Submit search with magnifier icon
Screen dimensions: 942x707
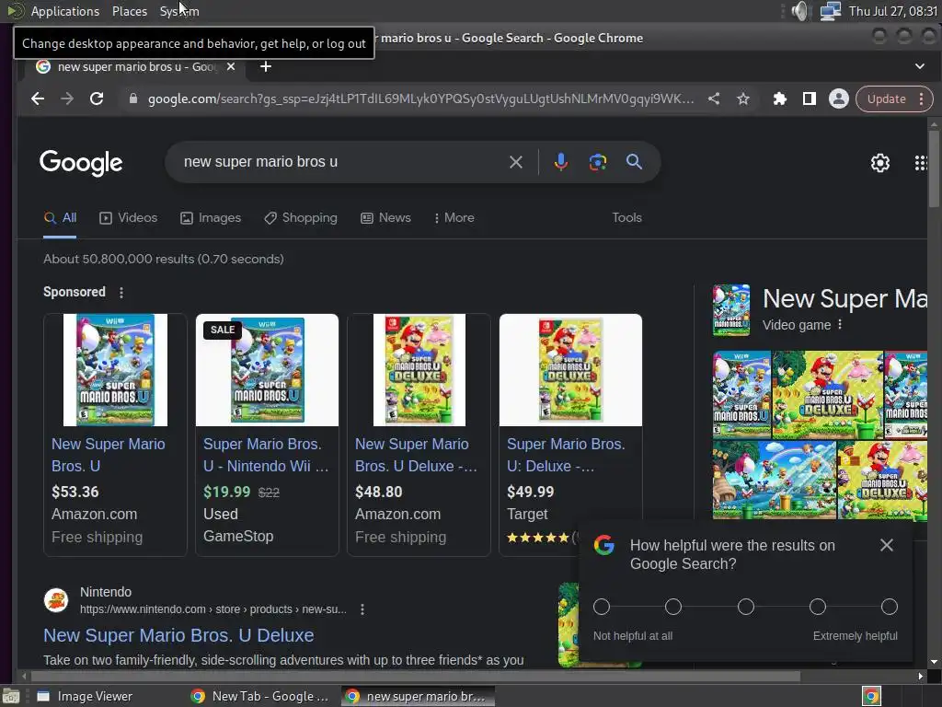[x=635, y=161]
